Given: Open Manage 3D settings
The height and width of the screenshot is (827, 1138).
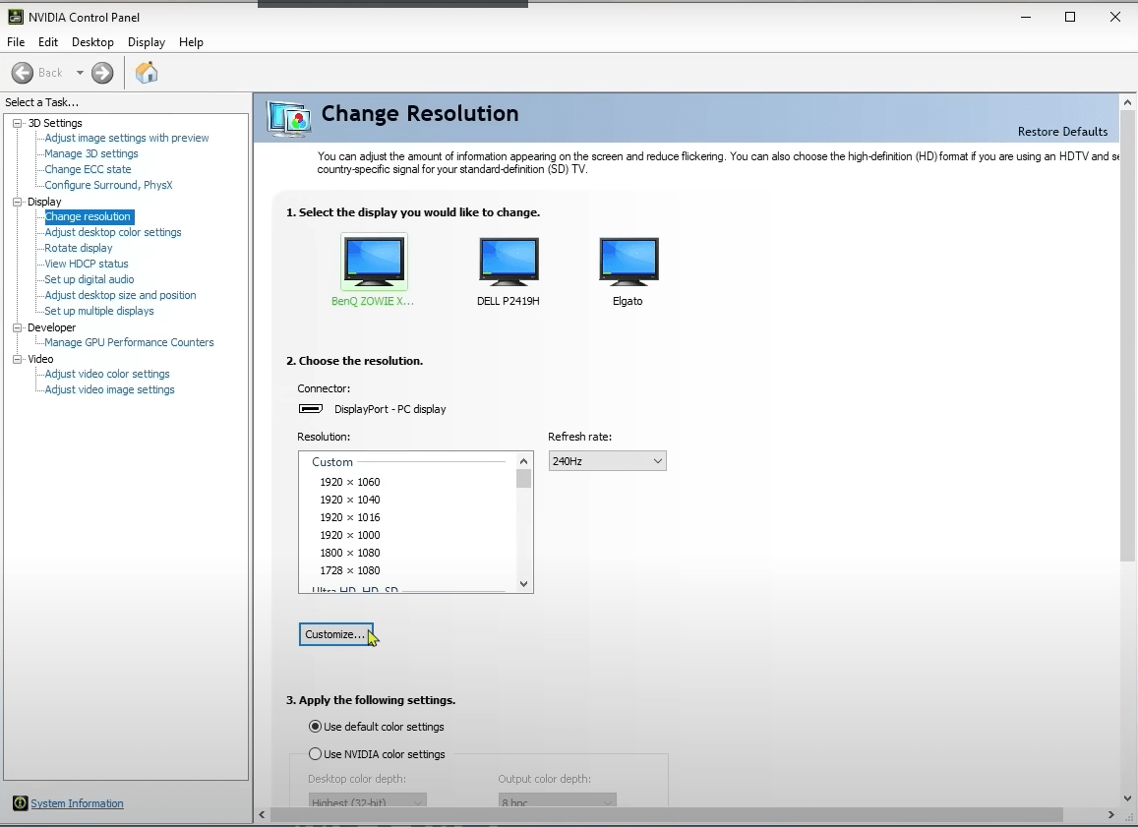Looking at the screenshot, I should click(91, 153).
